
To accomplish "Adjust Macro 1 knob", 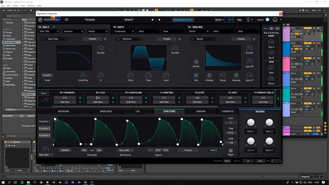I will tap(251, 123).
